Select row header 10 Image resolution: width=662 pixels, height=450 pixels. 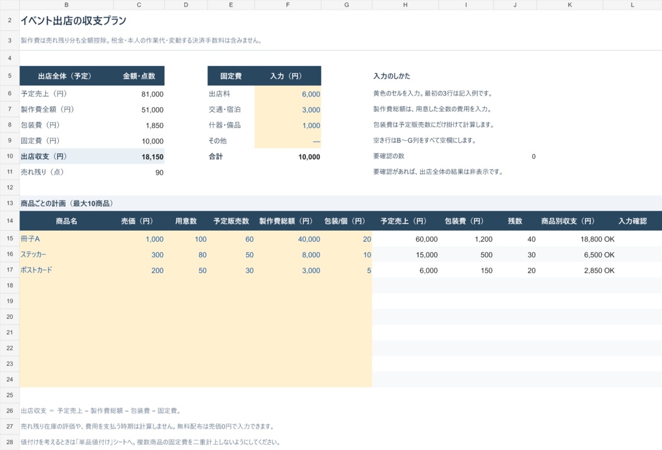[x=10, y=156]
